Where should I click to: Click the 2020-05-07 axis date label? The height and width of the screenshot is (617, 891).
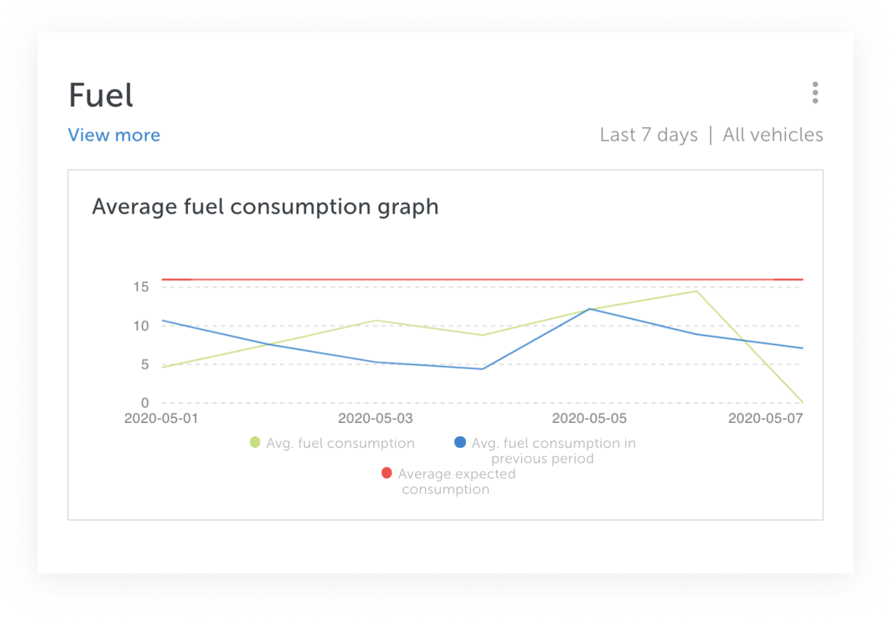[x=766, y=419]
